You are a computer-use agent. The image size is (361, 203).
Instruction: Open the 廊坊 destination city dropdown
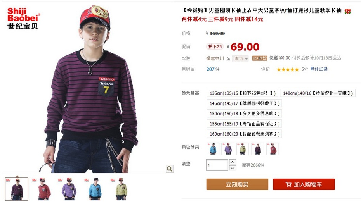pyautogui.click(x=240, y=58)
